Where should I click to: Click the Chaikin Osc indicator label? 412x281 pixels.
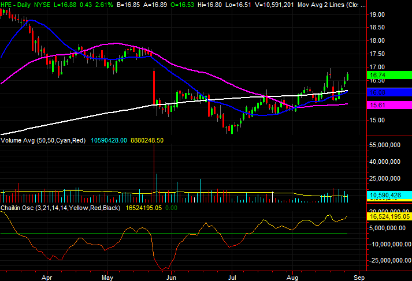61,208
